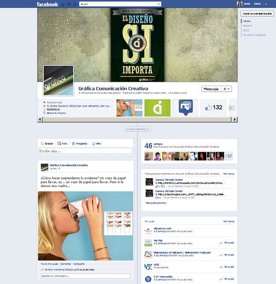Open first friend avatar in amigos row
276x284 pixels.
[x=149, y=156]
